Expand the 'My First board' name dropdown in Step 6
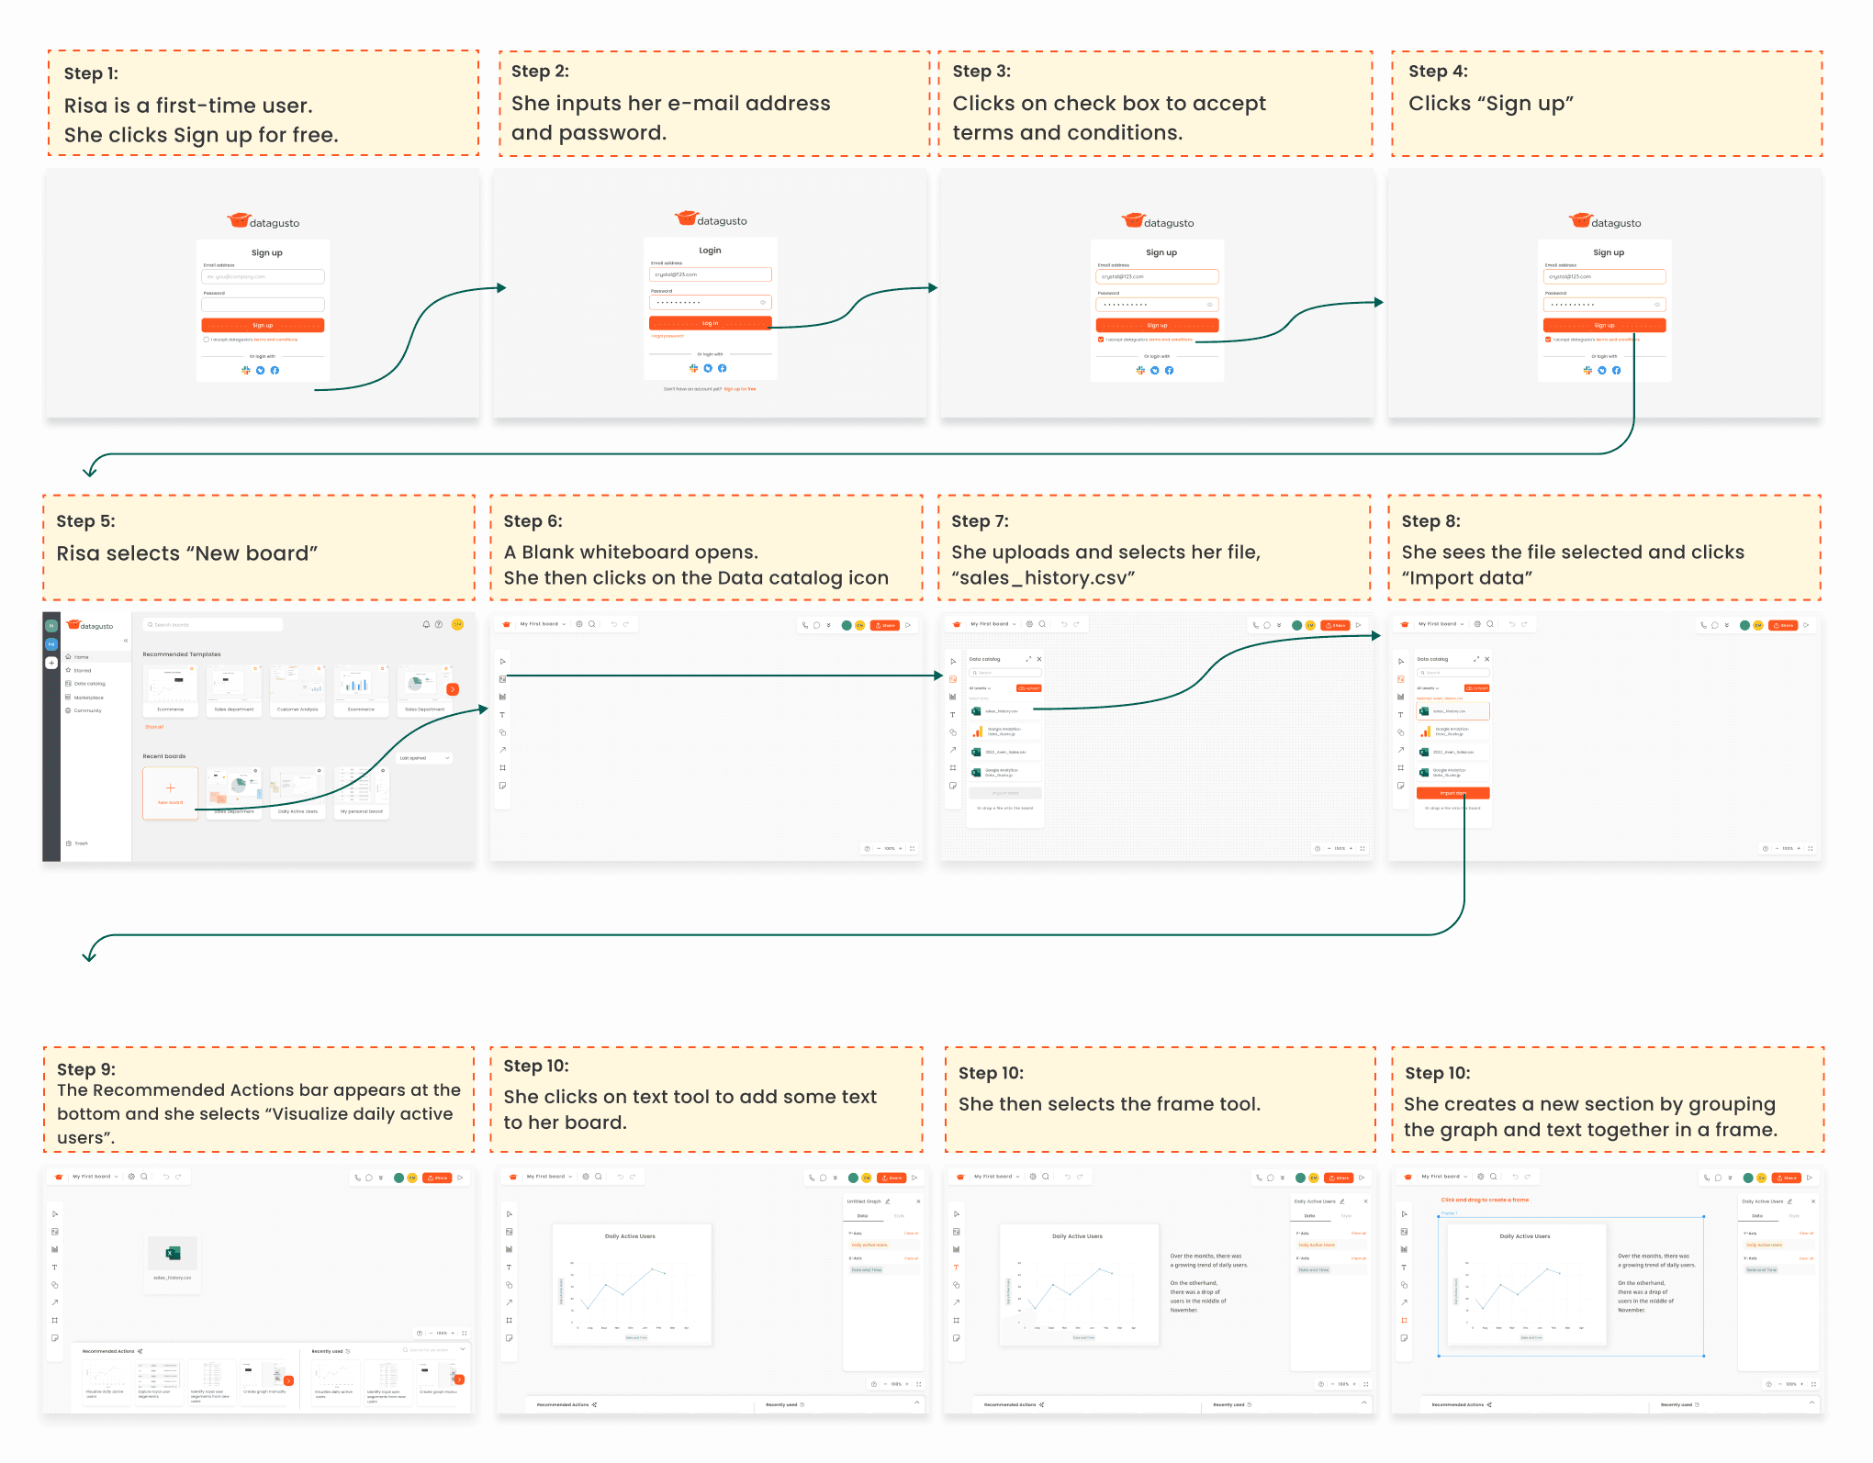This screenshot has height=1463, width=1873. (564, 624)
